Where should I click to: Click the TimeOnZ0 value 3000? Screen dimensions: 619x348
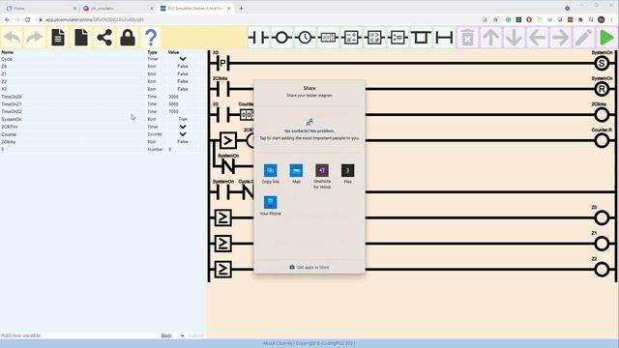pyautogui.click(x=173, y=97)
